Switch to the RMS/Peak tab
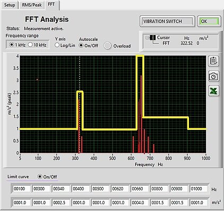Image resolution: width=224 pixels, height=211 pixels. [32, 5]
